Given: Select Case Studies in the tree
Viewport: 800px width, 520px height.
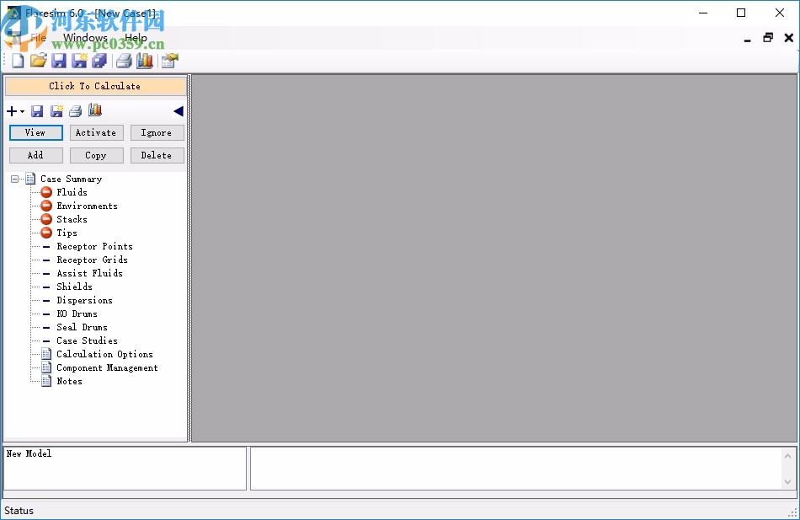Looking at the screenshot, I should [x=87, y=340].
